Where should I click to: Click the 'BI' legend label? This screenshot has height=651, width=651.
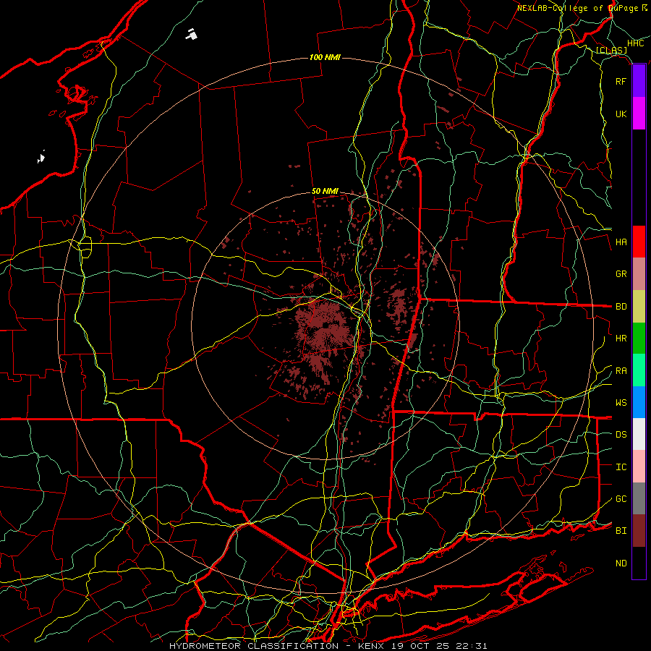pyautogui.click(x=621, y=531)
